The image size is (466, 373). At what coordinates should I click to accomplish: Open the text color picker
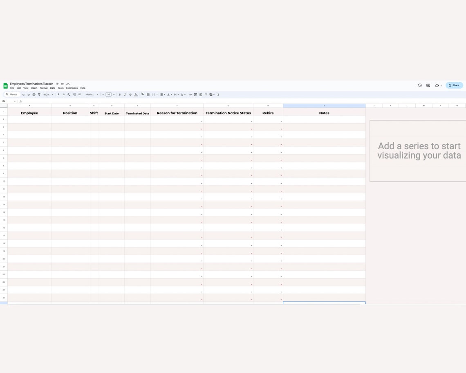135,94
